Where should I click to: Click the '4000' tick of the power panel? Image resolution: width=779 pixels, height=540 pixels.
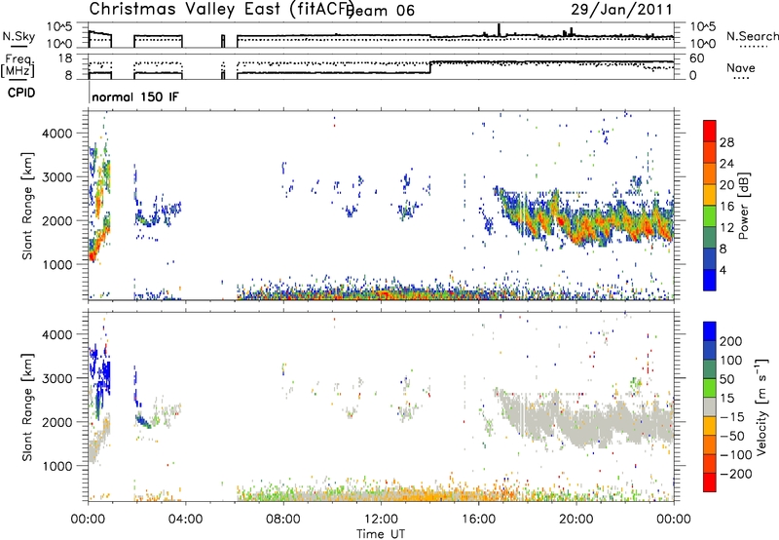click(x=57, y=134)
